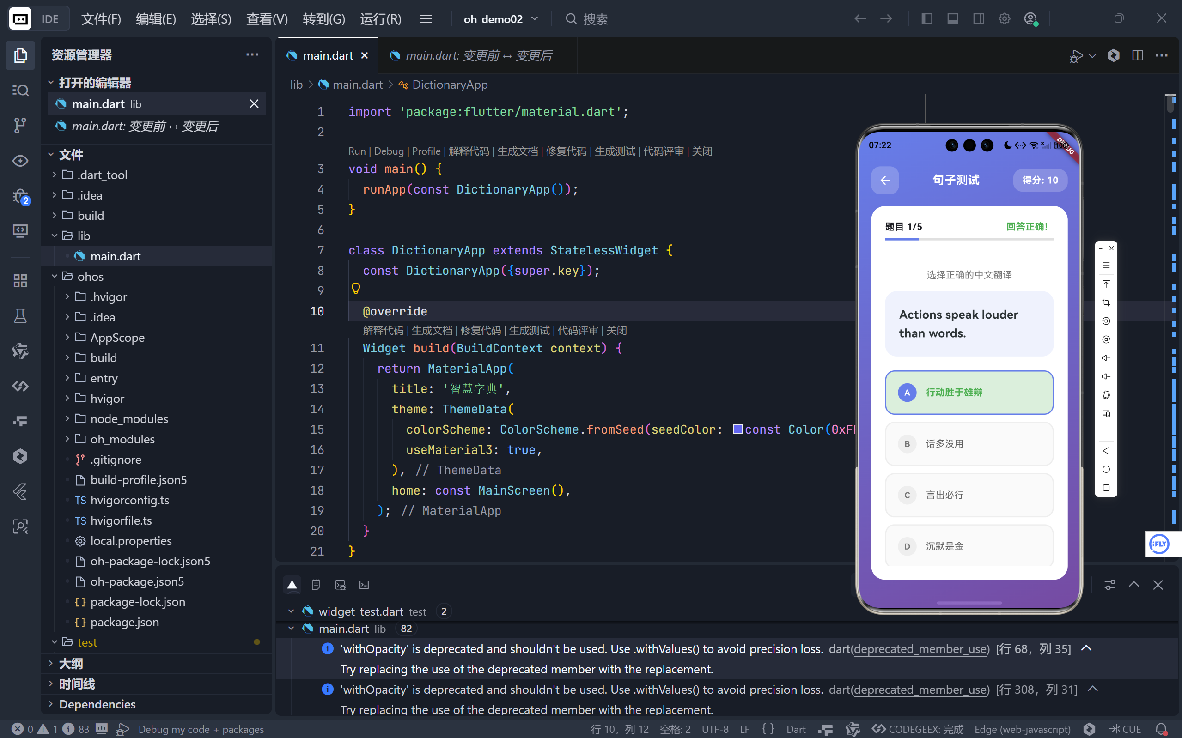Click the lightbulb code action icon
The width and height of the screenshot is (1182, 738).
coord(356,289)
